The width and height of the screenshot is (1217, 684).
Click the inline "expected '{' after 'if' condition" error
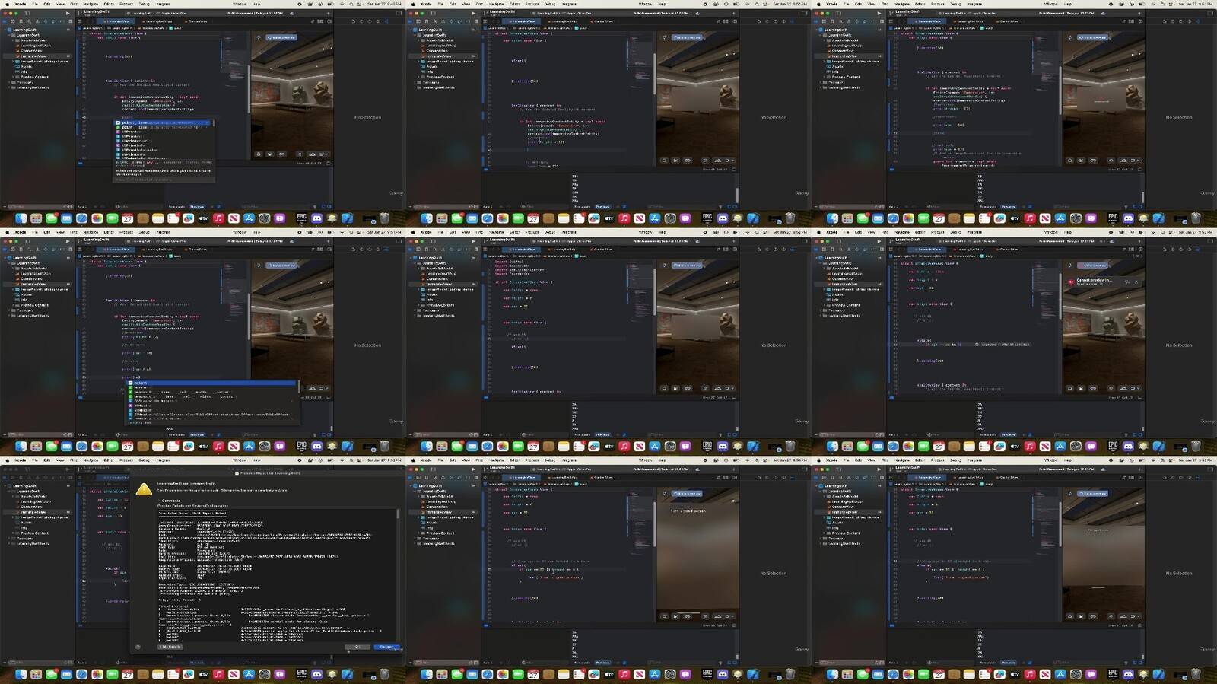pyautogui.click(x=1002, y=345)
